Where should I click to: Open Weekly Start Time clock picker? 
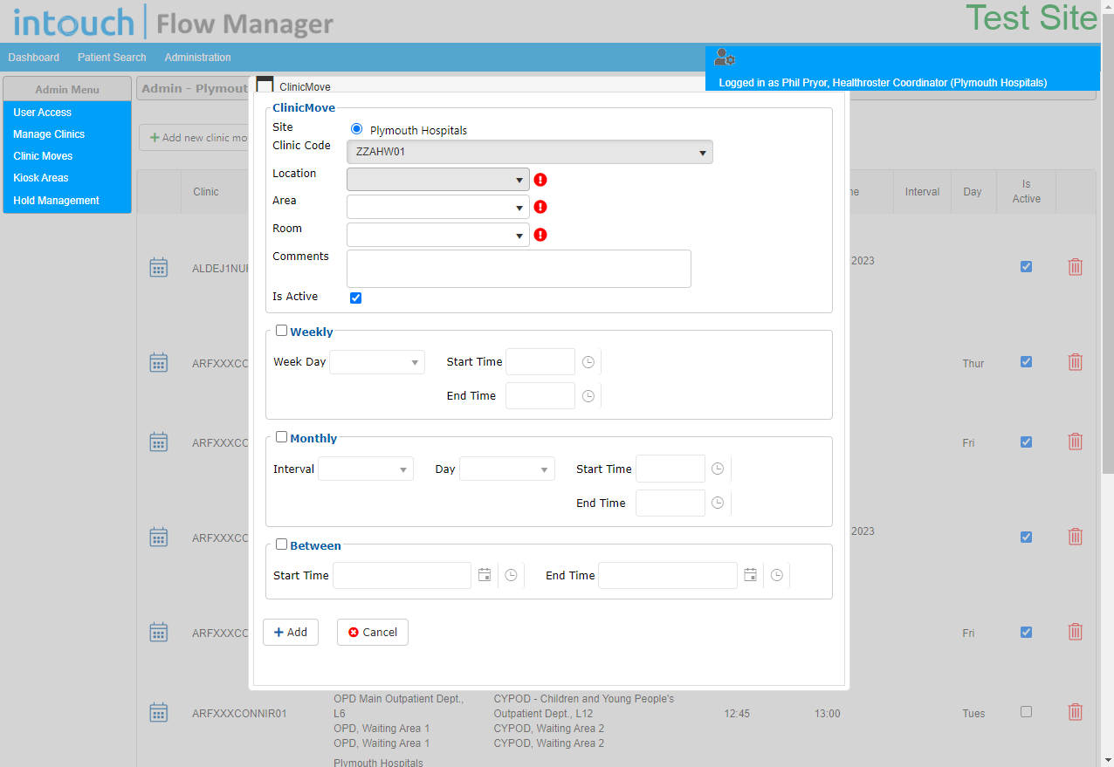pyautogui.click(x=588, y=362)
